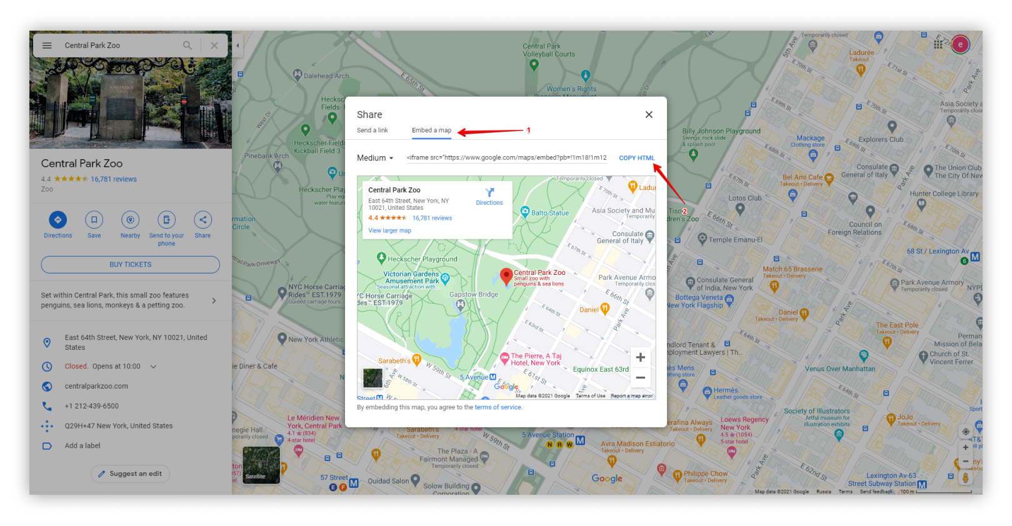The width and height of the screenshot is (1012, 526).
Task: Open the Medium size dropdown
Action: coord(375,158)
